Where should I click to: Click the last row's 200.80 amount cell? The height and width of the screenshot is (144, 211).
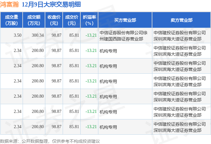pos(38,127)
